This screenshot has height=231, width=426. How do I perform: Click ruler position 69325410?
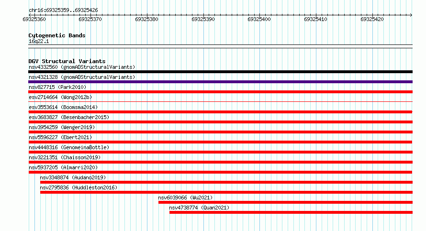click(316, 19)
